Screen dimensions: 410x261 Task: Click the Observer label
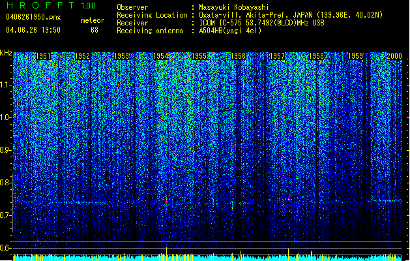click(x=132, y=7)
